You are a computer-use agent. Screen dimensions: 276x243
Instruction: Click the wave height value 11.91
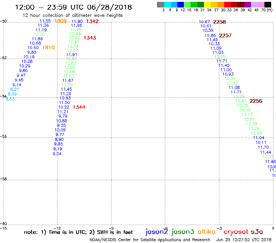click(72, 55)
